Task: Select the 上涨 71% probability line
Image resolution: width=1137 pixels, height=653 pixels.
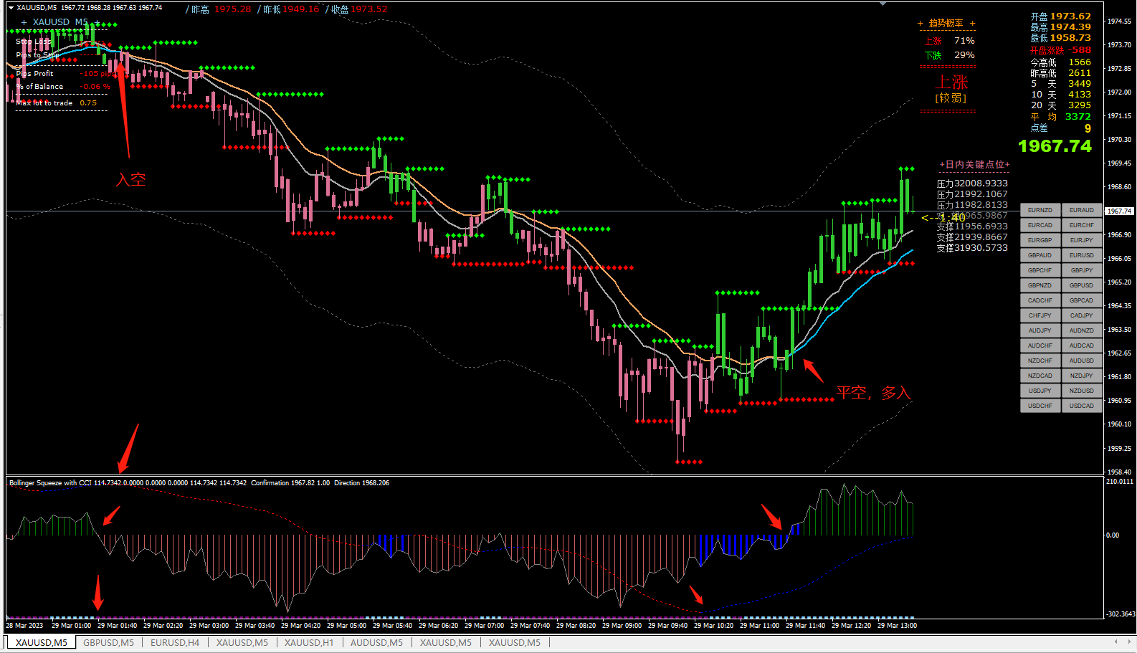Action: [x=949, y=41]
